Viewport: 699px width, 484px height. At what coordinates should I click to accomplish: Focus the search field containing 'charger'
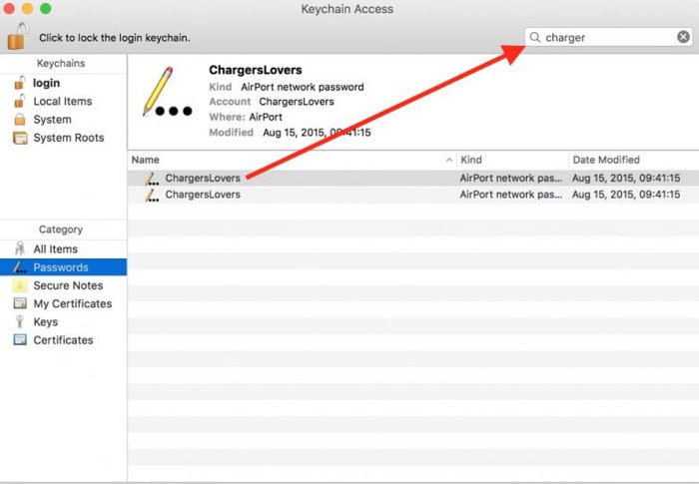tap(608, 37)
